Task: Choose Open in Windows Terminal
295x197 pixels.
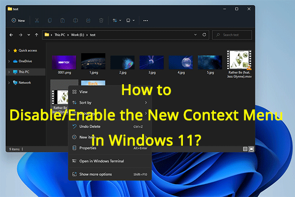Action: point(110,161)
